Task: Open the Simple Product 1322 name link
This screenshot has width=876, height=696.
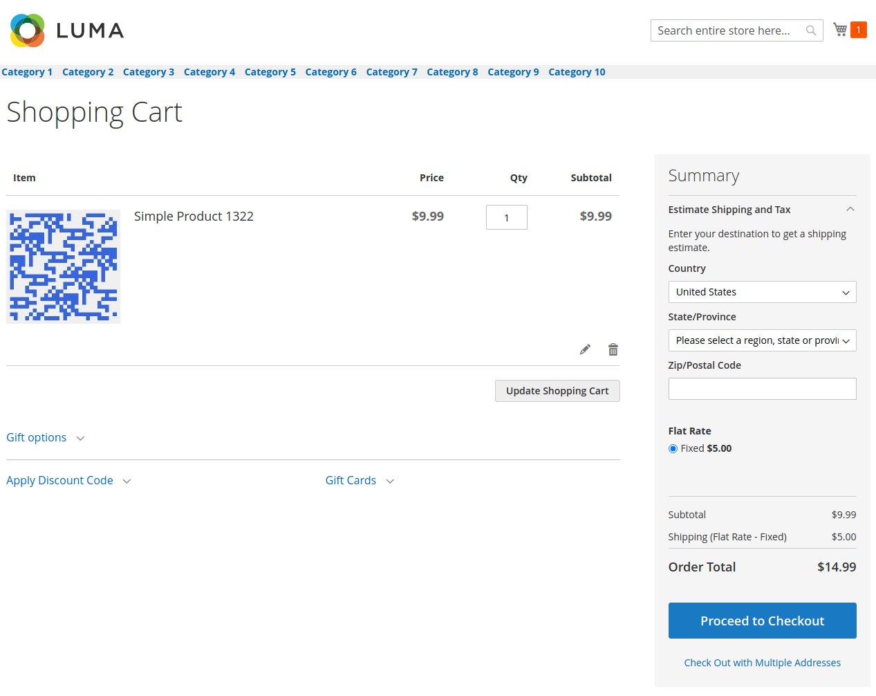Action: [x=194, y=217]
